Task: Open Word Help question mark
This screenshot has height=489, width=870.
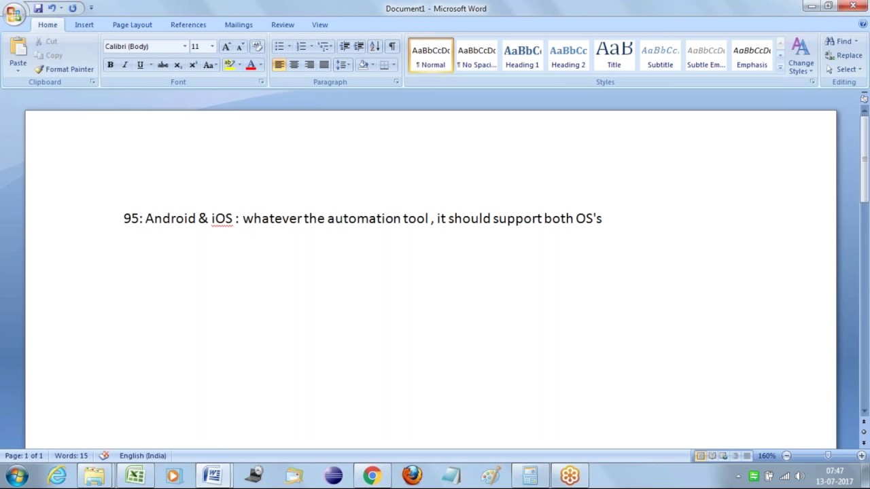Action: coord(863,24)
